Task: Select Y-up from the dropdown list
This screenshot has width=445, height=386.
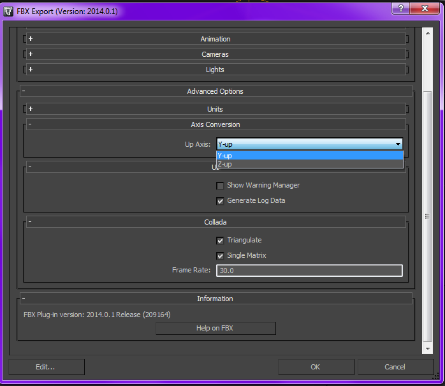Action: [310, 156]
